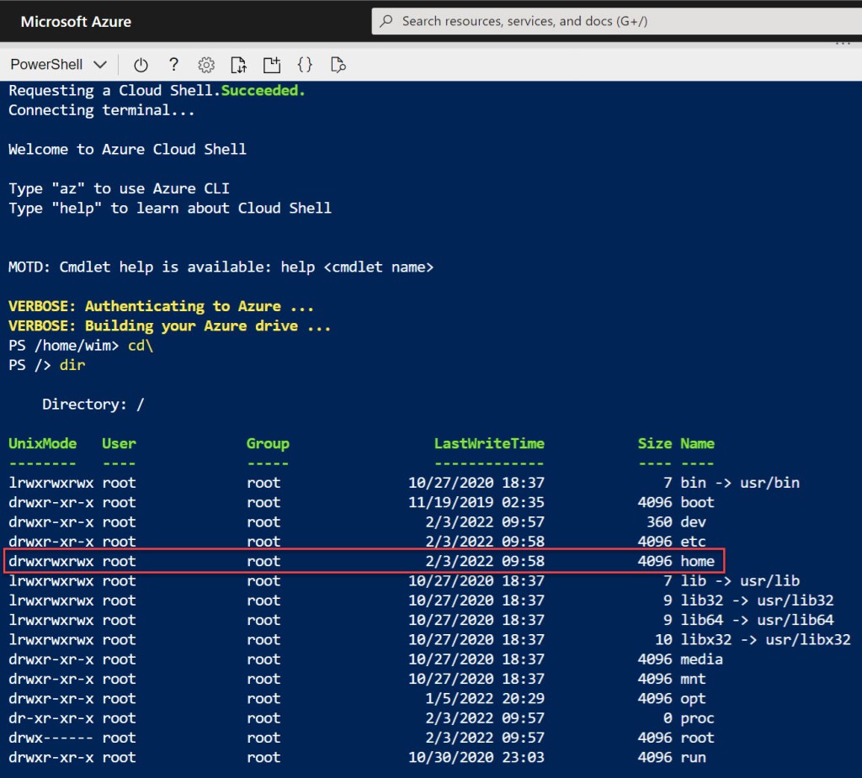Click the 'libx32 -> usr/libx32' entry
This screenshot has height=778, width=862.
pyautogui.click(x=764, y=639)
